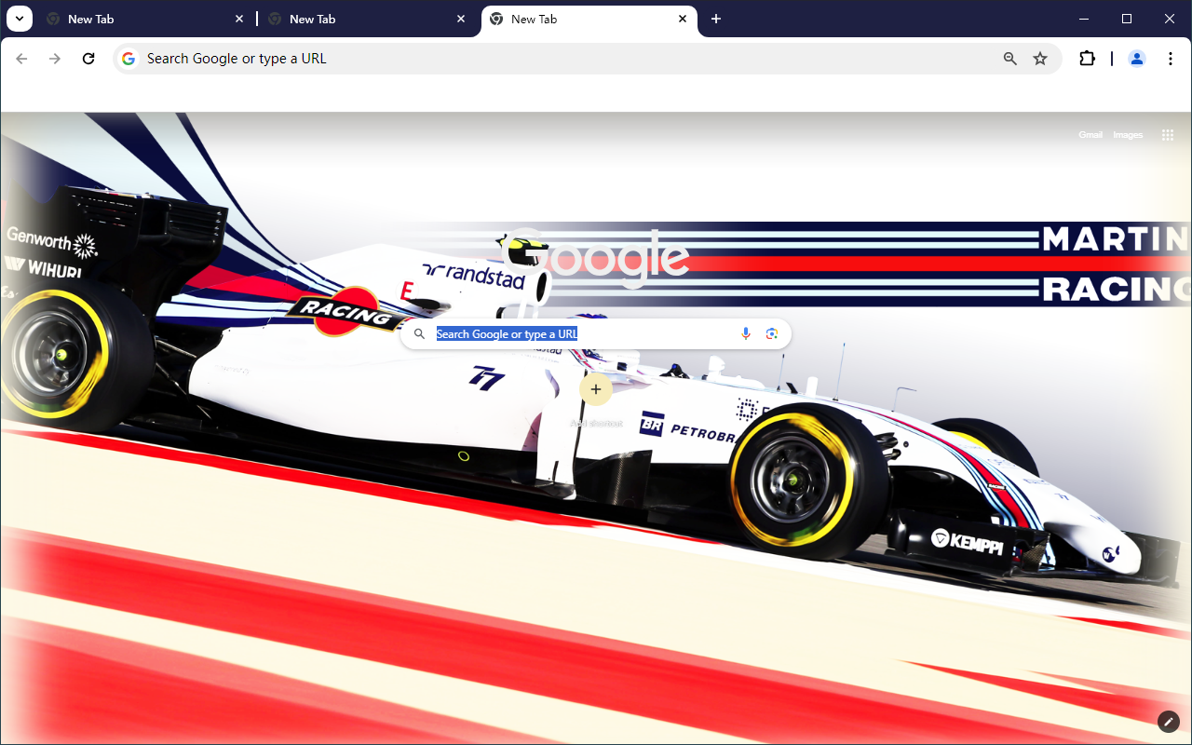Open the Images link
Image resolution: width=1192 pixels, height=745 pixels.
[x=1128, y=135]
